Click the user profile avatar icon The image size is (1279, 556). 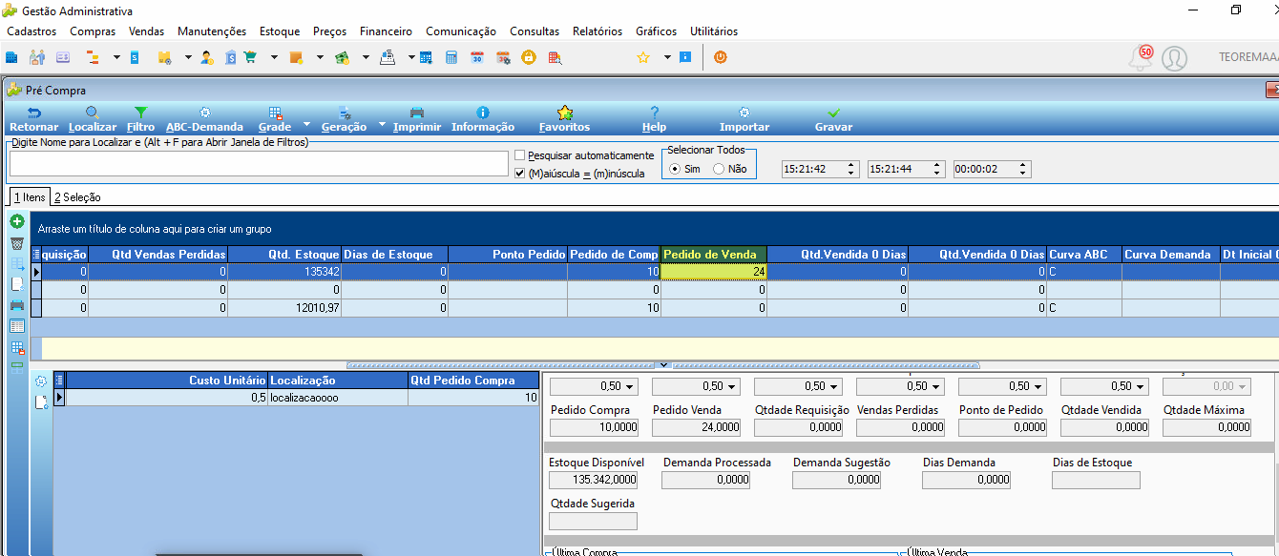tap(1174, 58)
